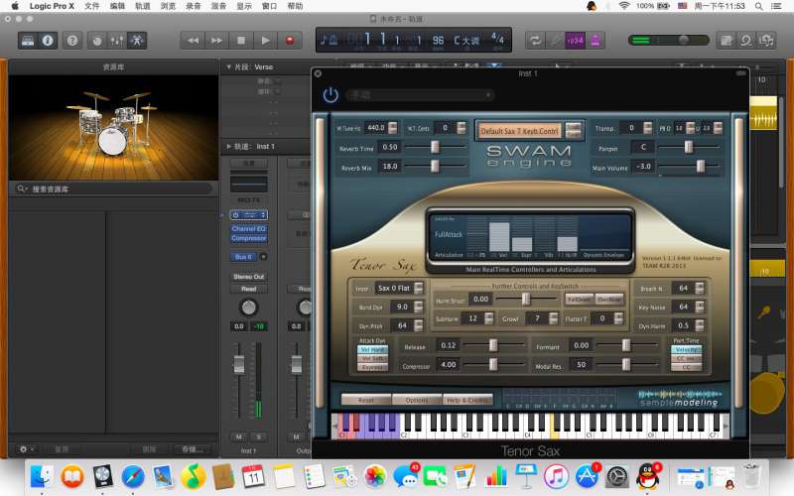Viewport: 794px width, 496px height.
Task: Click the Main Volume slider handle
Action: [x=701, y=166]
